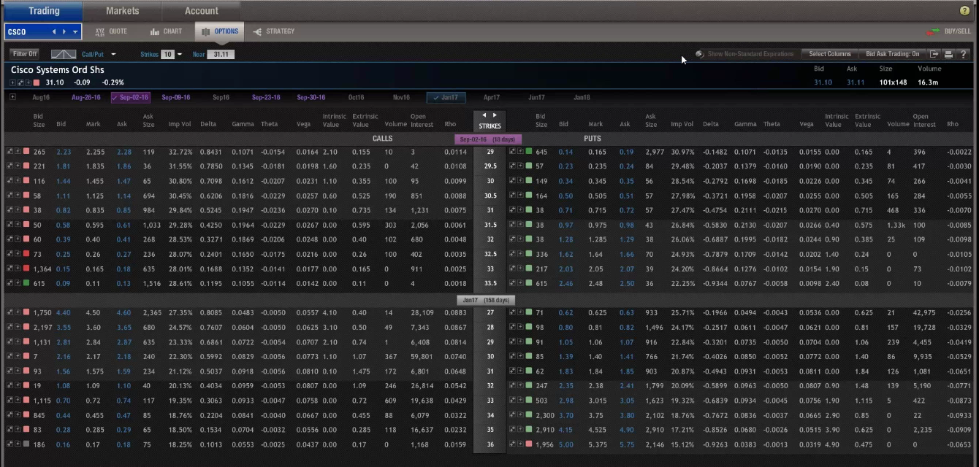This screenshot has width=979, height=467.
Task: Click the left arrow above STRIKES header
Action: [x=483, y=115]
